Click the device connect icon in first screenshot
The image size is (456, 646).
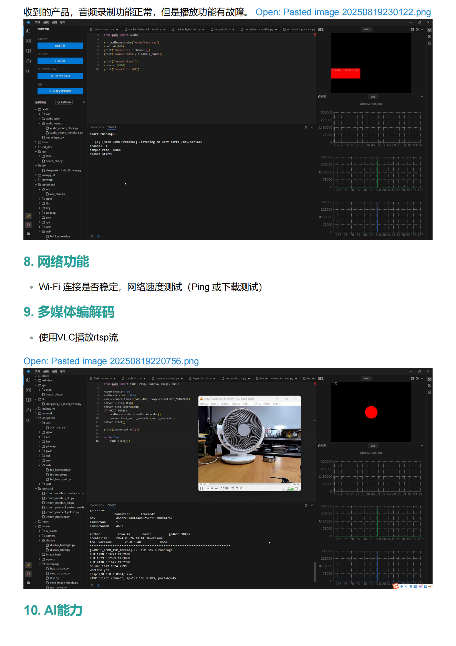pos(29,216)
